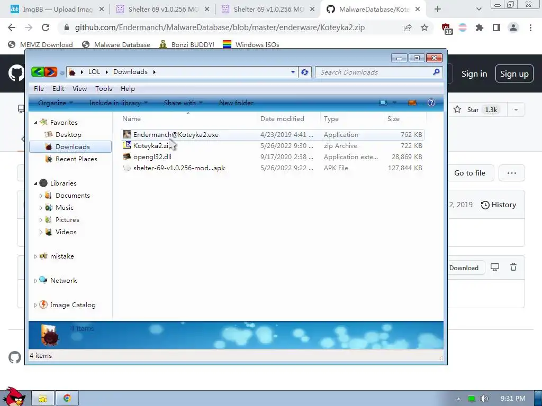
Task: Show hidden tray icons arrow
Action: (458, 399)
